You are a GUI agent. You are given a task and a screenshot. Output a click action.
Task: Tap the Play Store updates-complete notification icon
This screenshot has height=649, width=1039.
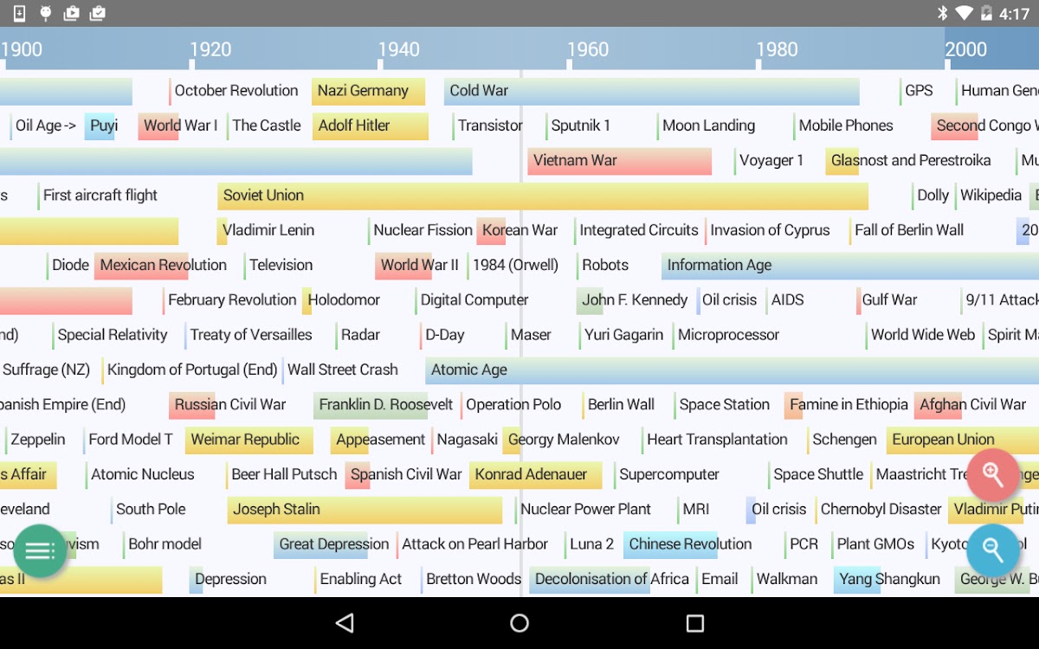tap(97, 13)
